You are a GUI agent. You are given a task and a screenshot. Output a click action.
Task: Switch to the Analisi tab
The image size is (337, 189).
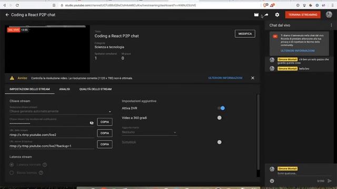tap(64, 89)
